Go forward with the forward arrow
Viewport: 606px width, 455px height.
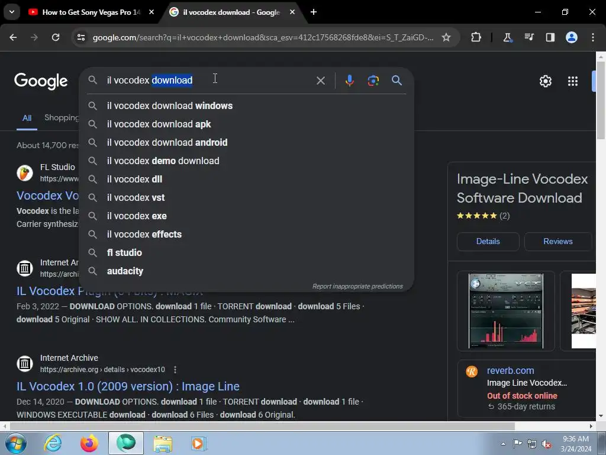tap(34, 37)
